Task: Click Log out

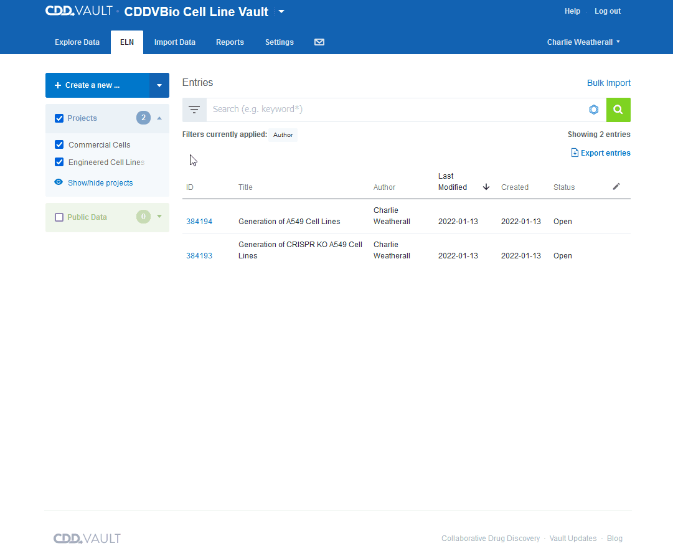Action: [x=608, y=11]
